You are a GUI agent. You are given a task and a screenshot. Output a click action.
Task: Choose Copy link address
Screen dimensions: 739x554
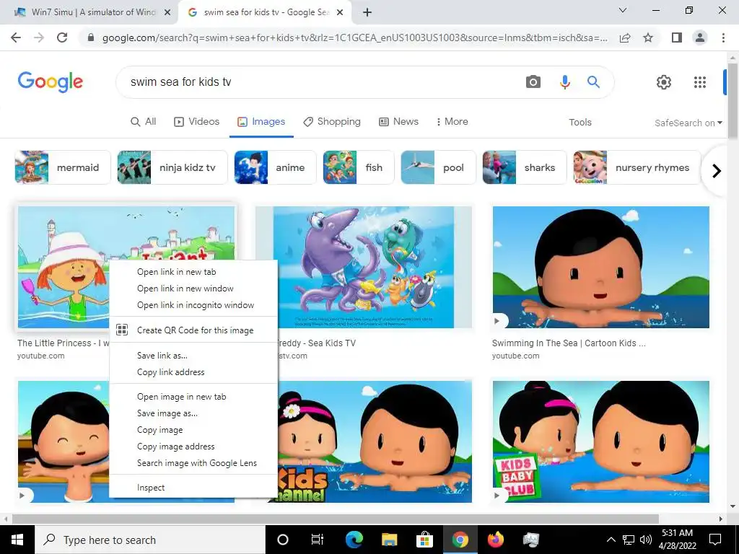coord(193,372)
